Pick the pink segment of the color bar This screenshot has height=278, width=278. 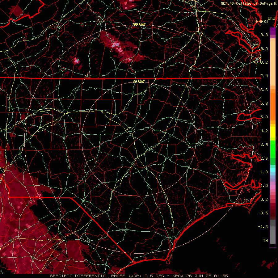pyautogui.click(x=273, y=187)
